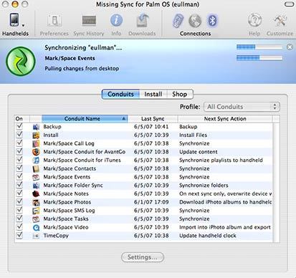Click the blue Info icon
The width and height of the screenshot is (296, 278).
(x=116, y=21)
